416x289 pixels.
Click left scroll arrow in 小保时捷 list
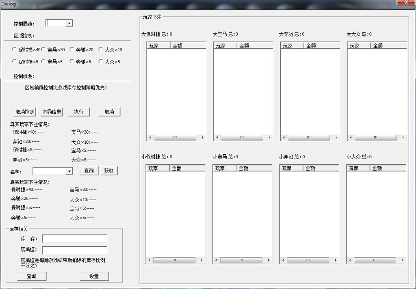[149, 260]
